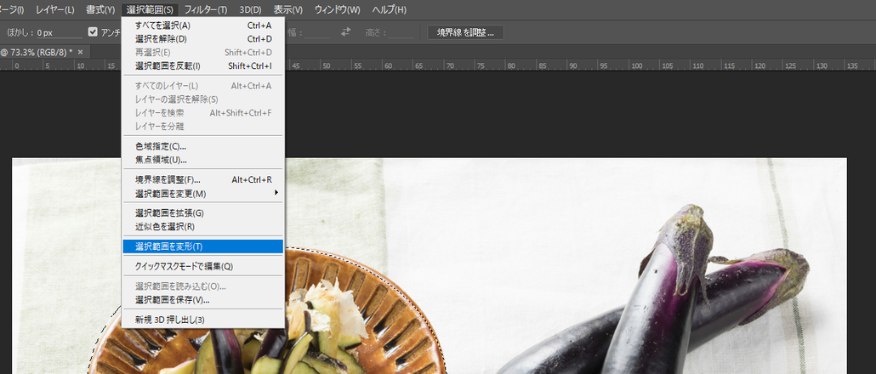Select 境界線を調整(F)... menu entry

point(202,179)
